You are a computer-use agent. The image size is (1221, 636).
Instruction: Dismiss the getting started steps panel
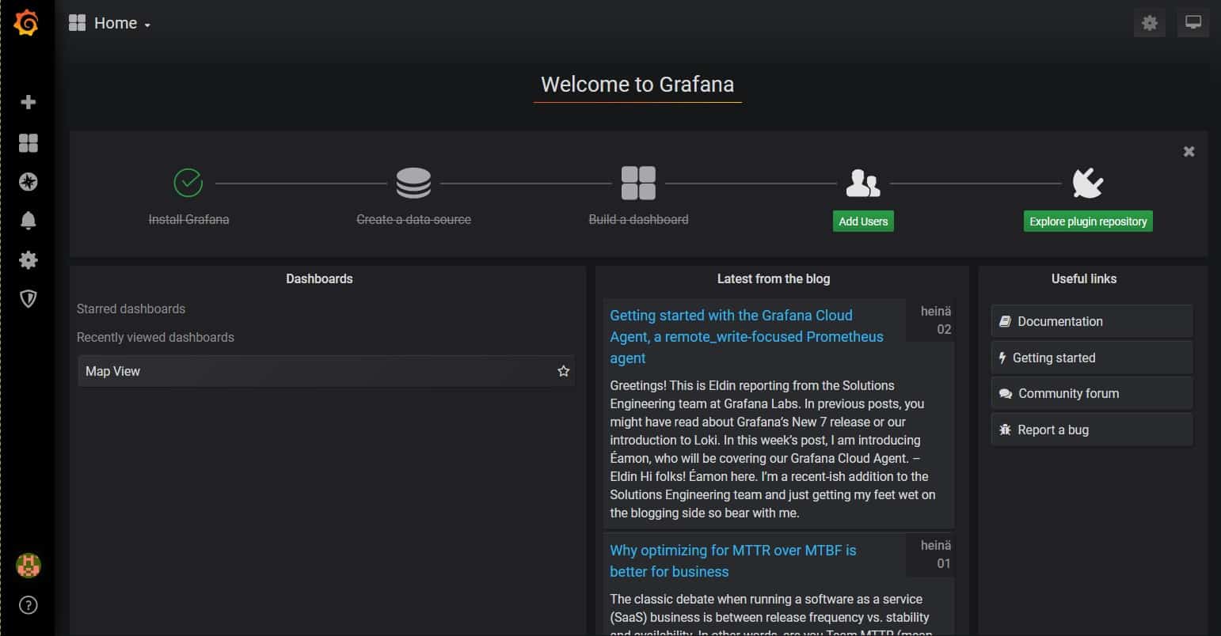point(1189,151)
